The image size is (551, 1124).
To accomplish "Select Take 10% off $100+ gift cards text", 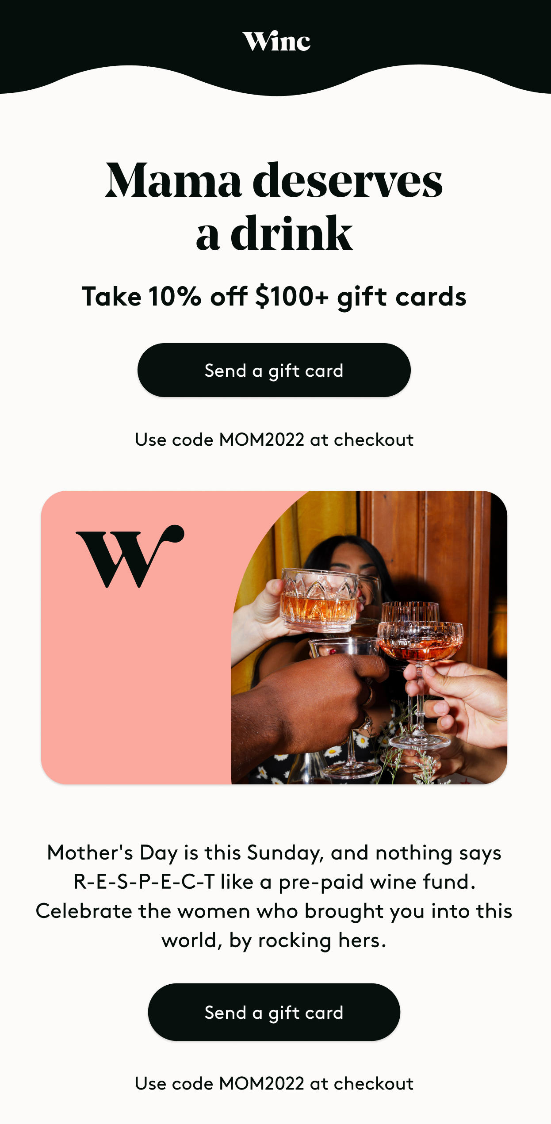I will click(x=274, y=296).
